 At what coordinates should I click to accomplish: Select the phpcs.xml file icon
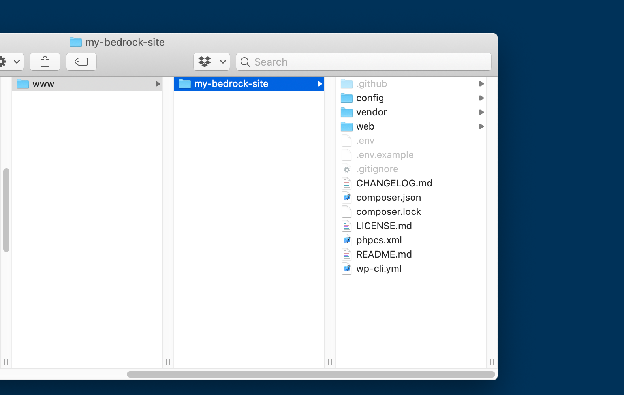point(347,240)
